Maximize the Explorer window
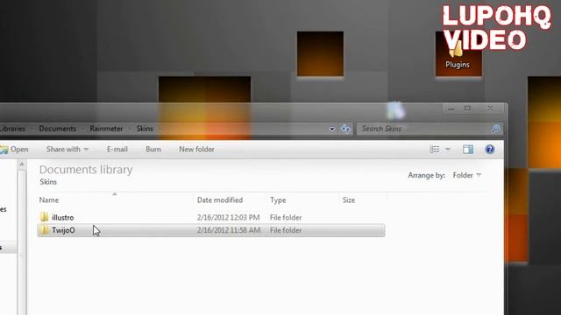561x315 pixels. pos(467,108)
